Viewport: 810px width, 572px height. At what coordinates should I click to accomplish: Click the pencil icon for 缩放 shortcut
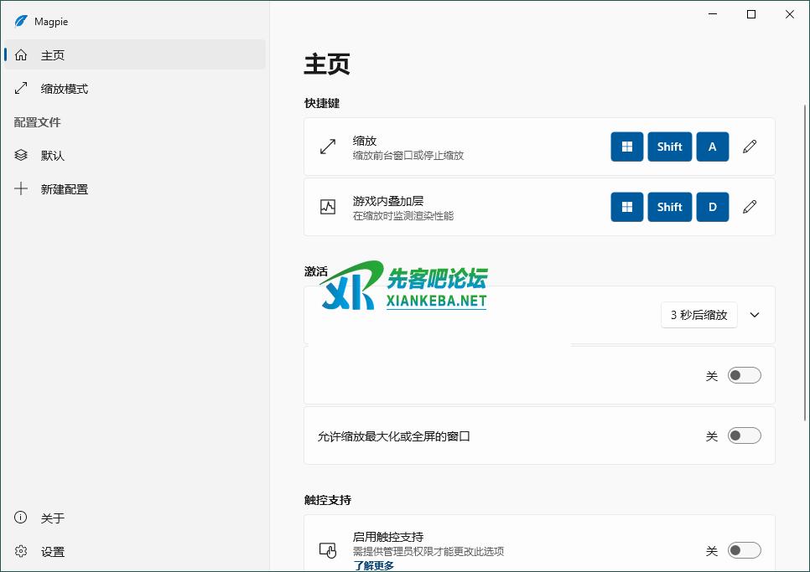point(750,147)
